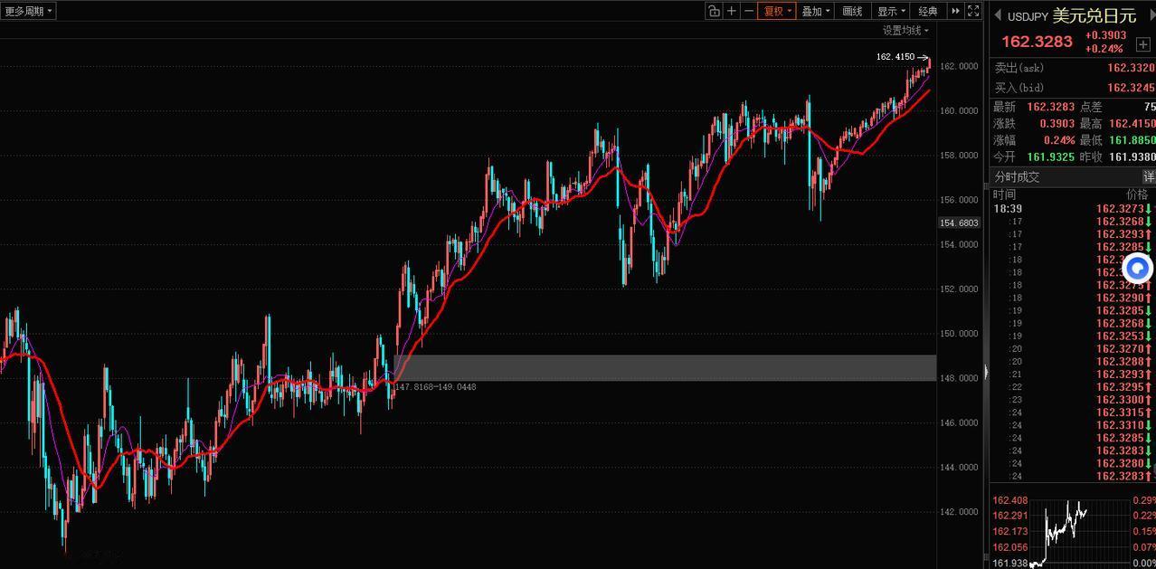Viewport: 1156px width, 569px height.
Task: Click the 154.6803 price axis label
Action: [960, 223]
